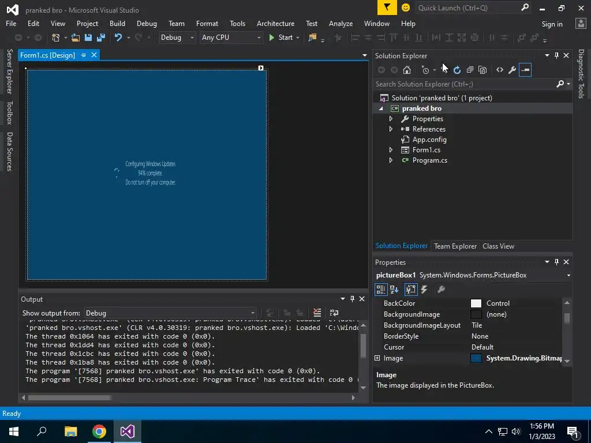This screenshot has width=591, height=443.
Task: Click the Home icon in Solution Explorer
Action: point(407,70)
